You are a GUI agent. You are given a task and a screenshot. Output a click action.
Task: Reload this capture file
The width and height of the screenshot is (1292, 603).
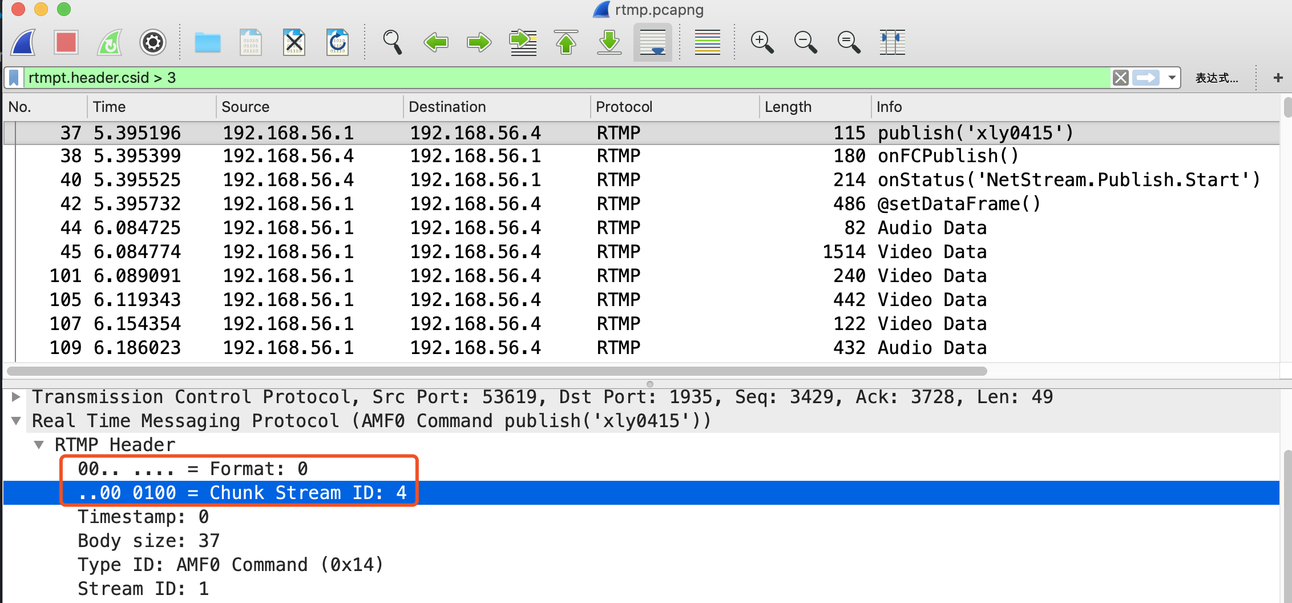tap(338, 42)
